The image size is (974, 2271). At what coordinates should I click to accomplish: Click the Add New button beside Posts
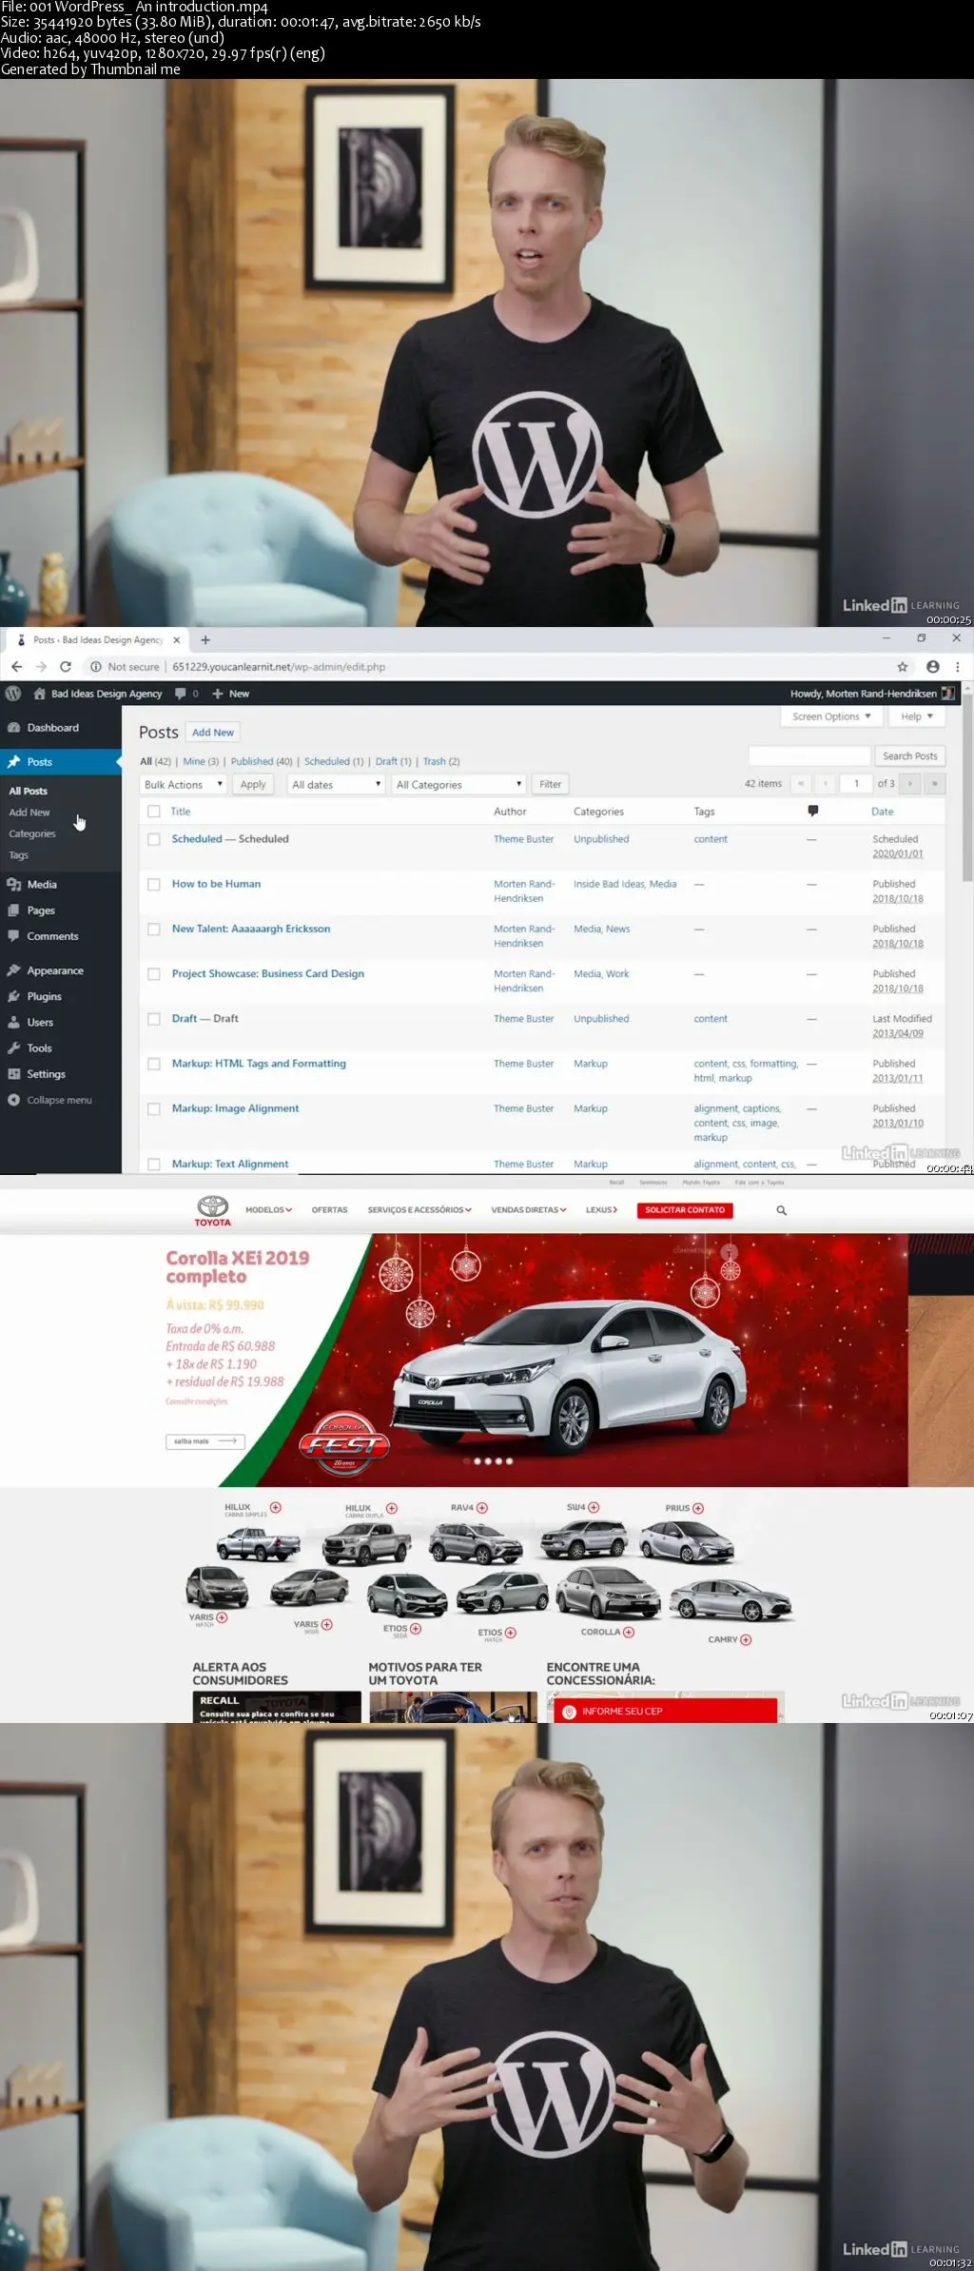213,733
